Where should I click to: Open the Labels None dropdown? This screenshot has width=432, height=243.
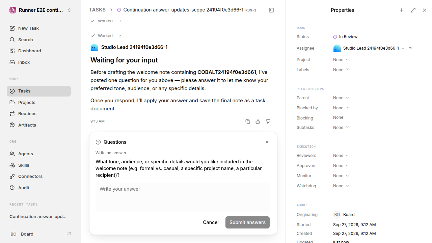(341, 70)
